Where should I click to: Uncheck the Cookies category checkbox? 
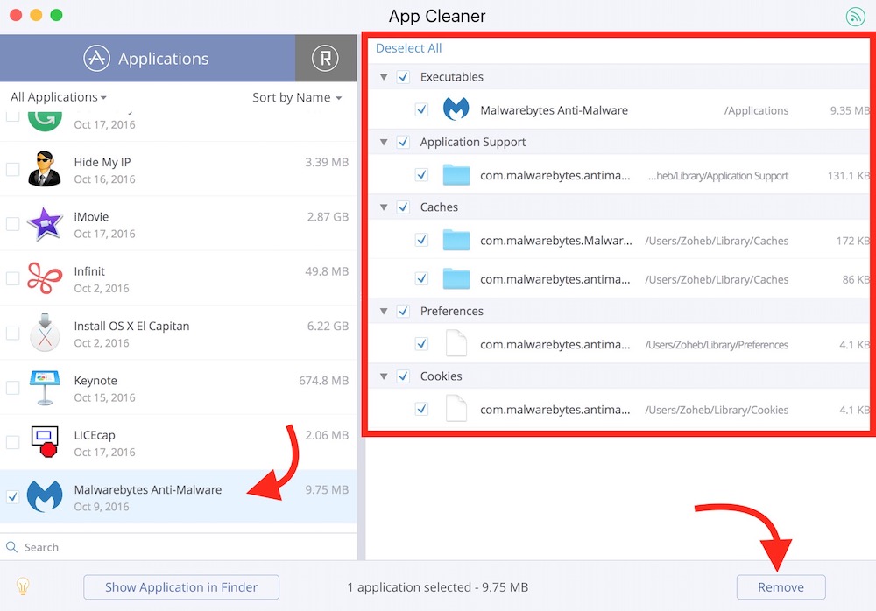(404, 376)
